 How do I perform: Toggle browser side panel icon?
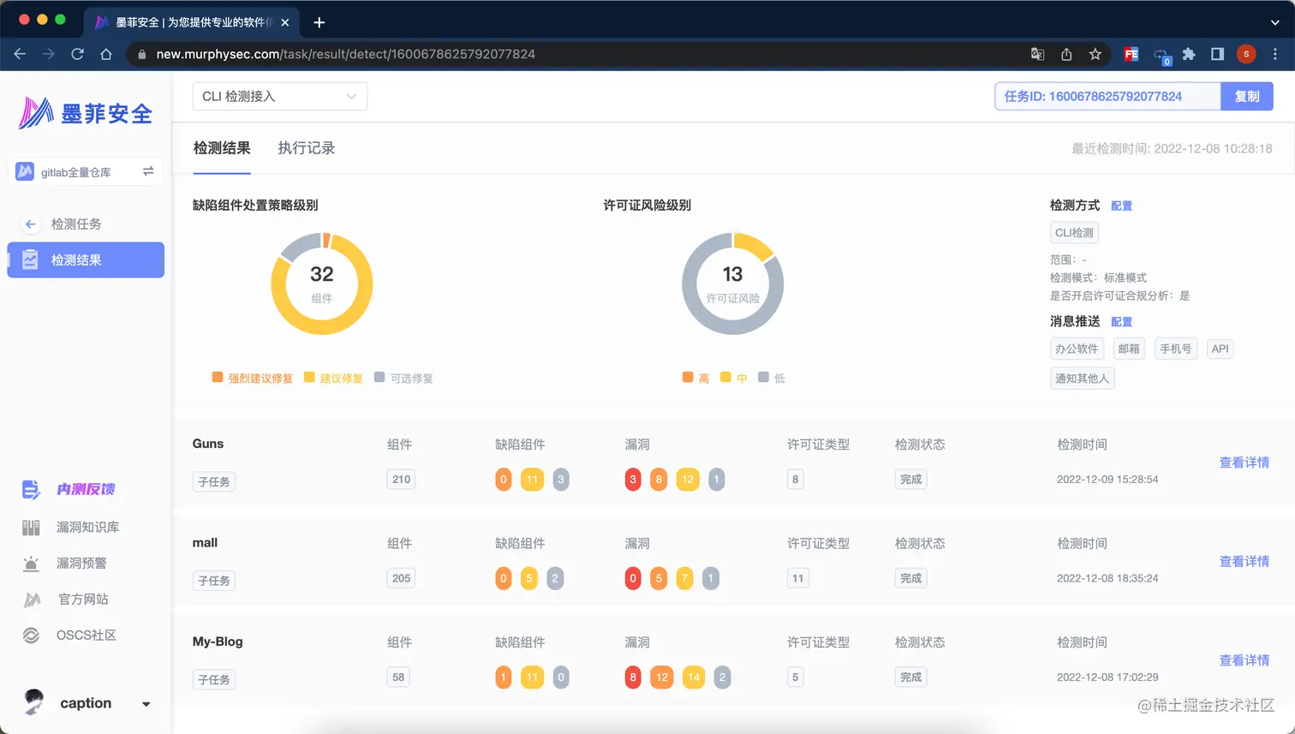coord(1217,54)
